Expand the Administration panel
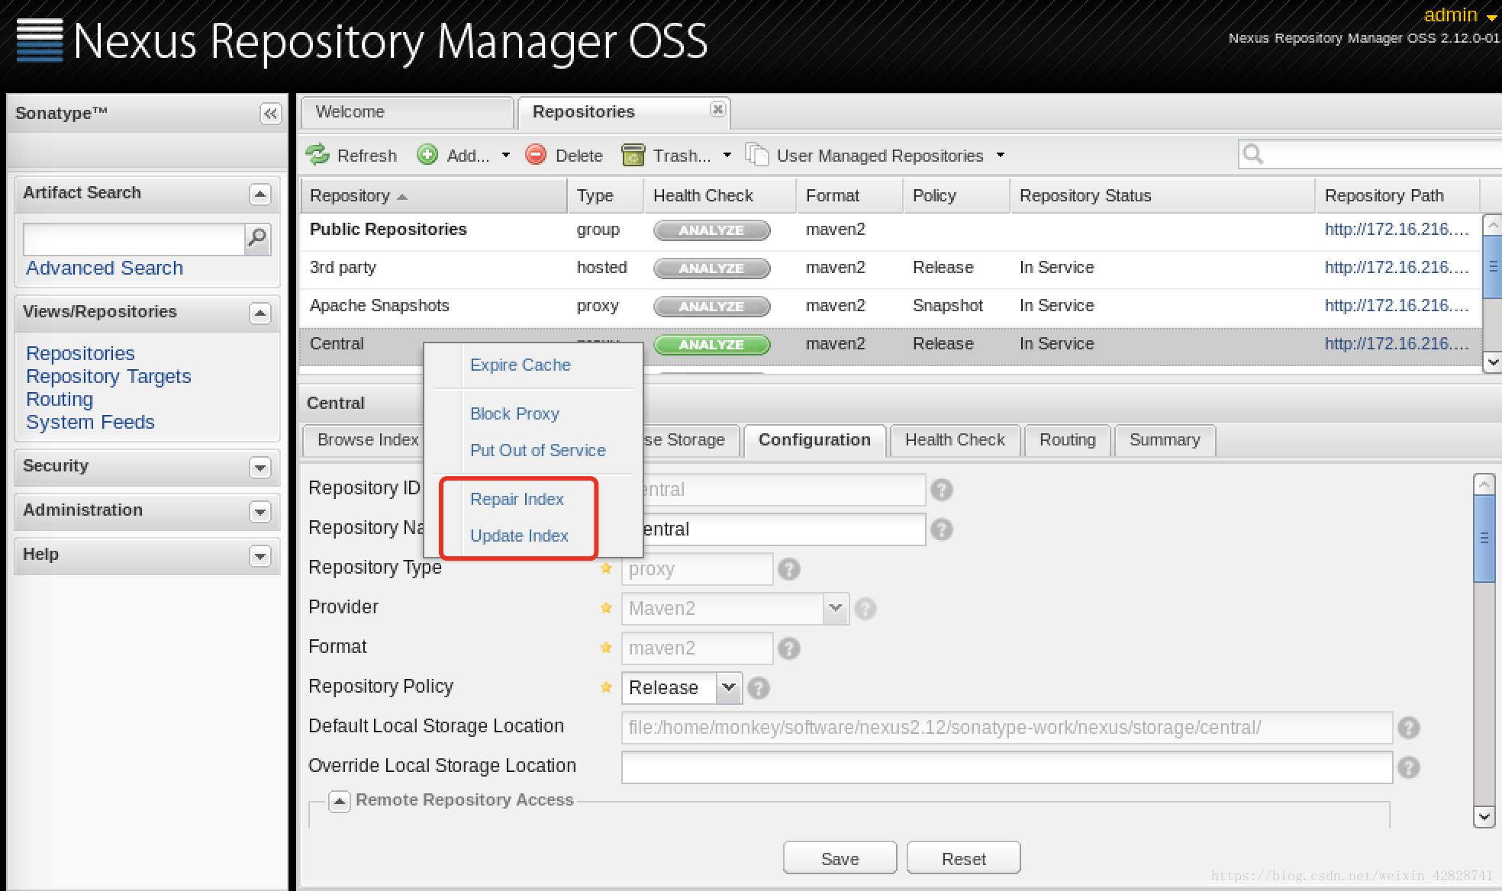The width and height of the screenshot is (1502, 891). pyautogui.click(x=260, y=511)
